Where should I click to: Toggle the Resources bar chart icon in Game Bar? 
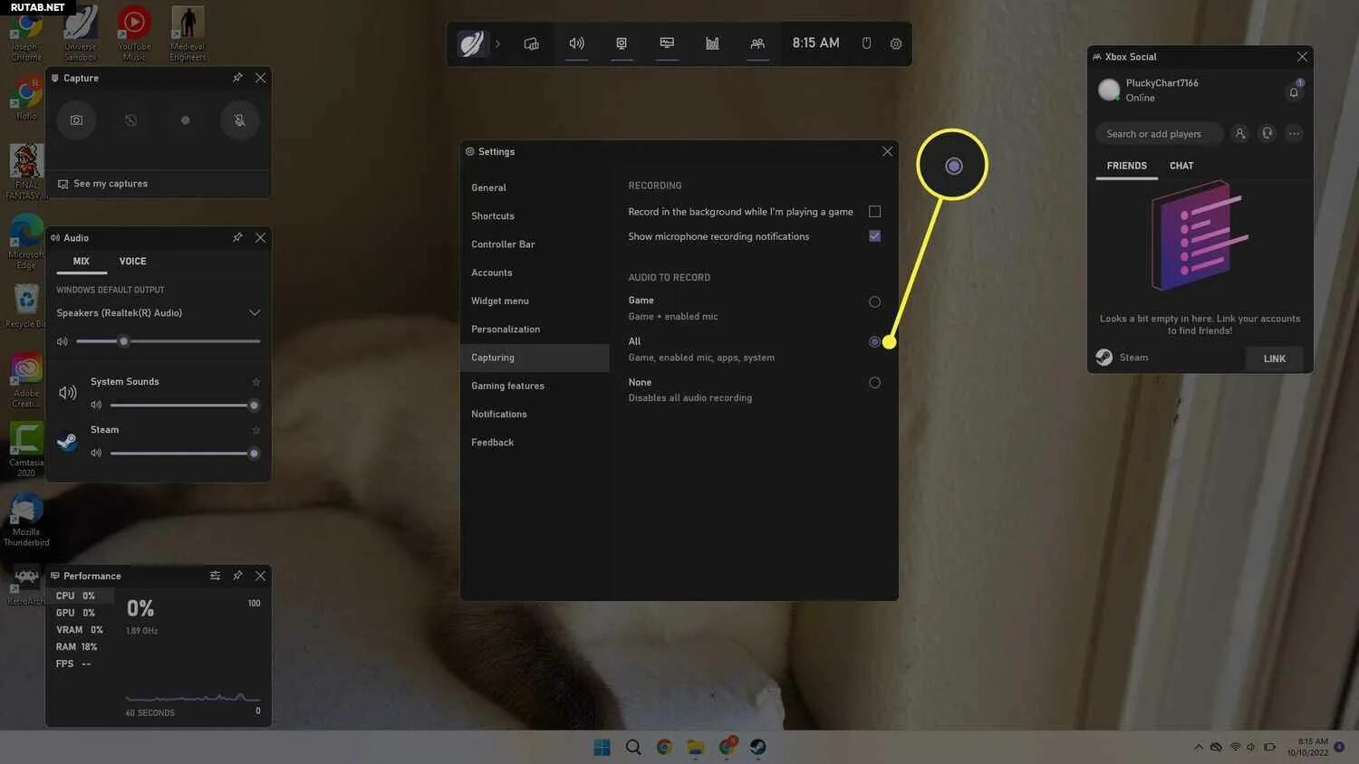click(x=712, y=43)
